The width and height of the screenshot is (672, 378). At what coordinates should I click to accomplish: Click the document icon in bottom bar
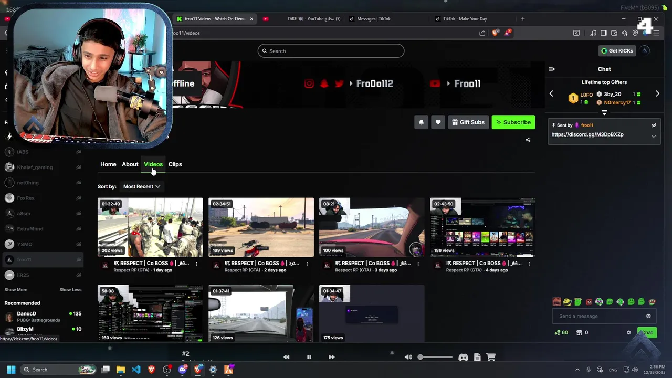pos(477,357)
